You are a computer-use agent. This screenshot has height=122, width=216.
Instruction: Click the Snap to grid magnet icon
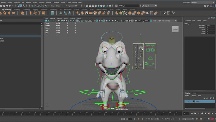(x=32, y=6)
